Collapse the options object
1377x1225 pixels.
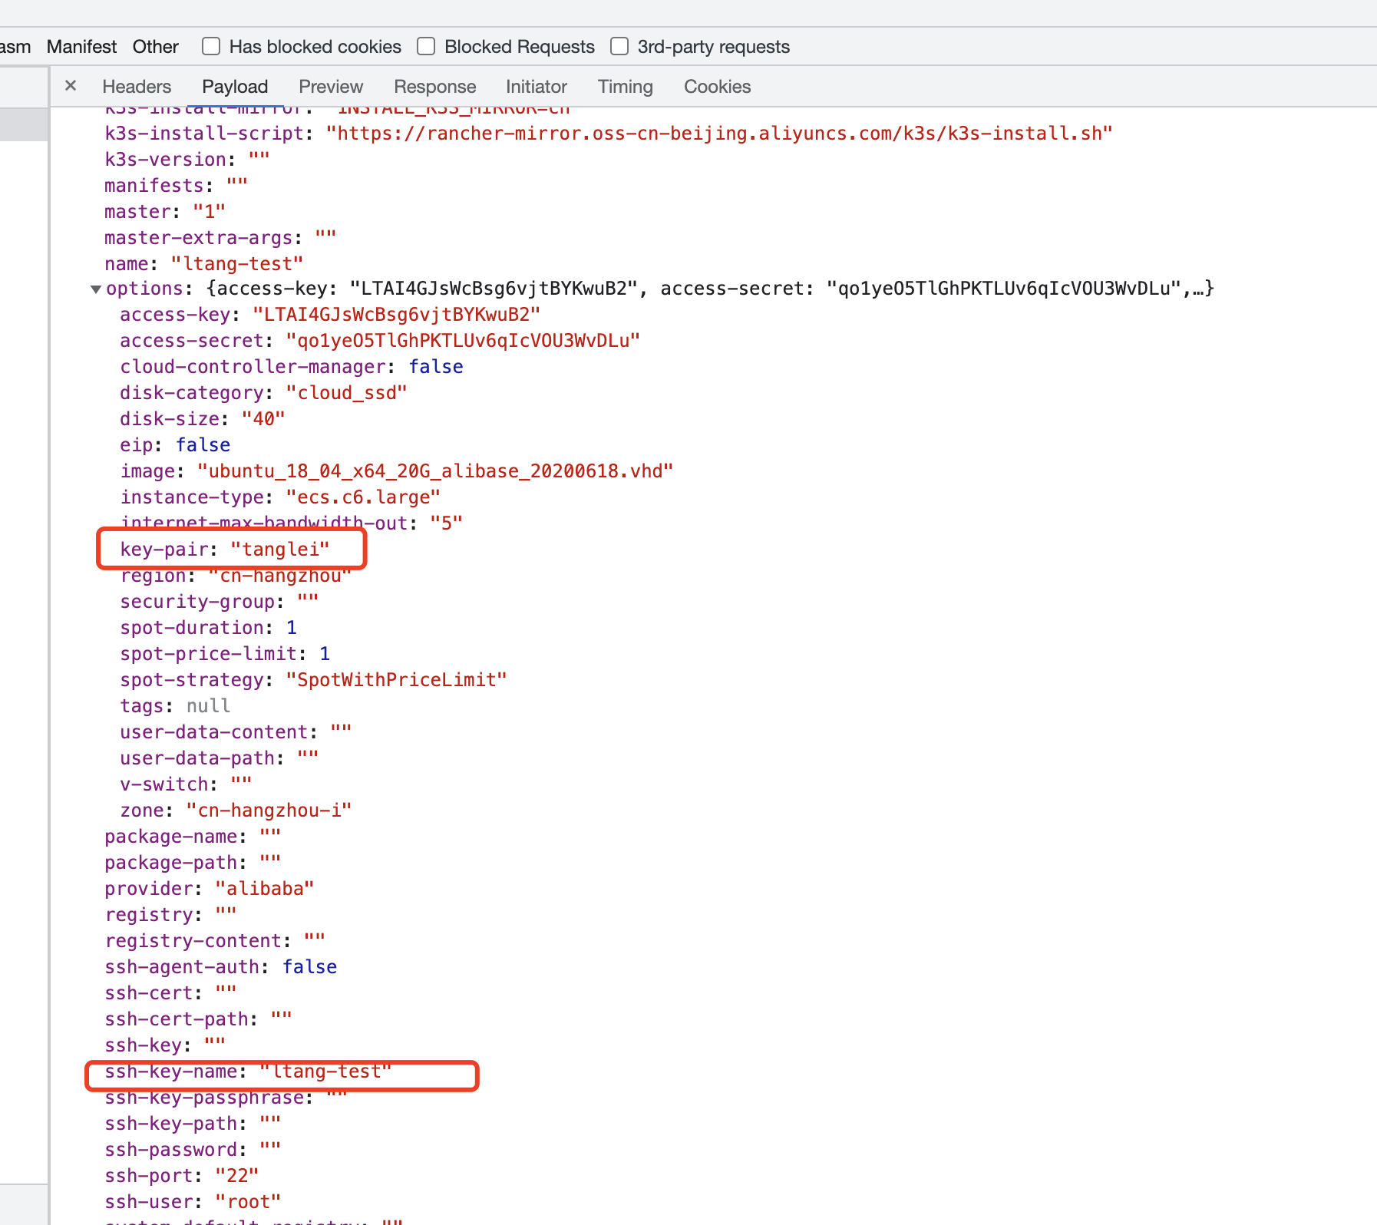tap(95, 289)
